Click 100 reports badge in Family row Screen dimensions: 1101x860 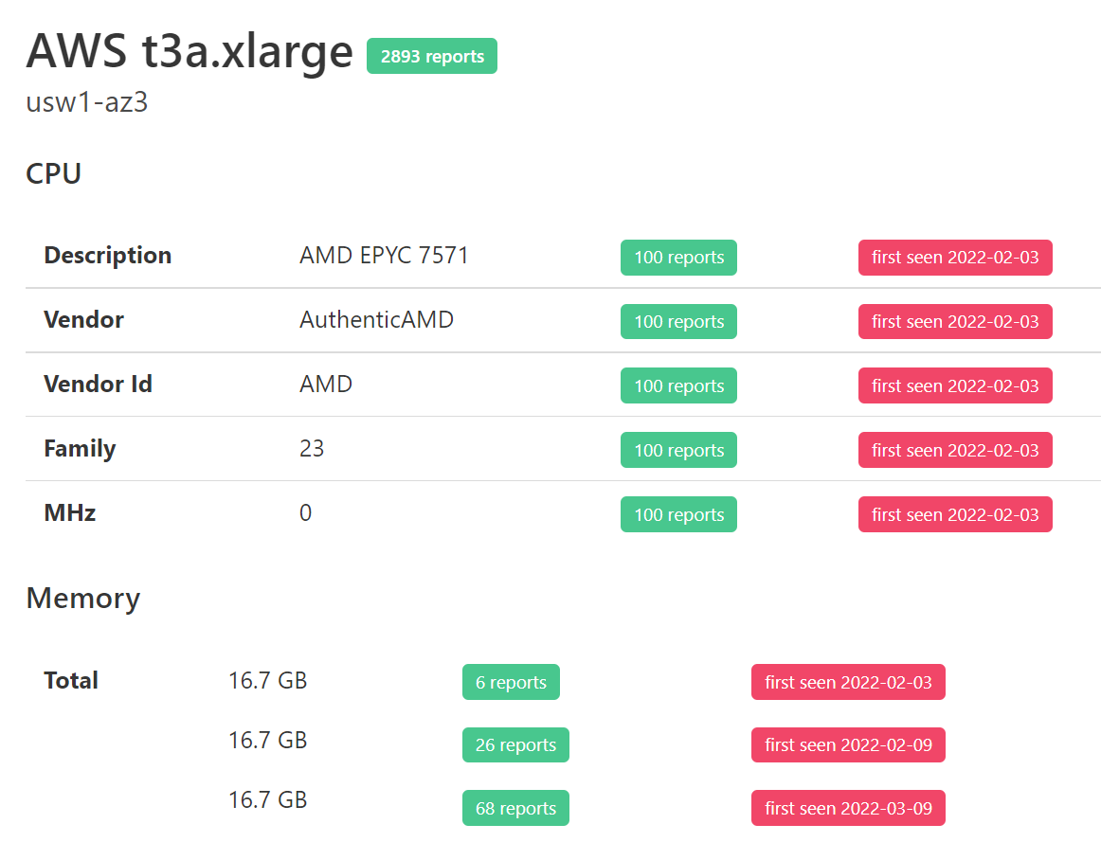tap(678, 451)
